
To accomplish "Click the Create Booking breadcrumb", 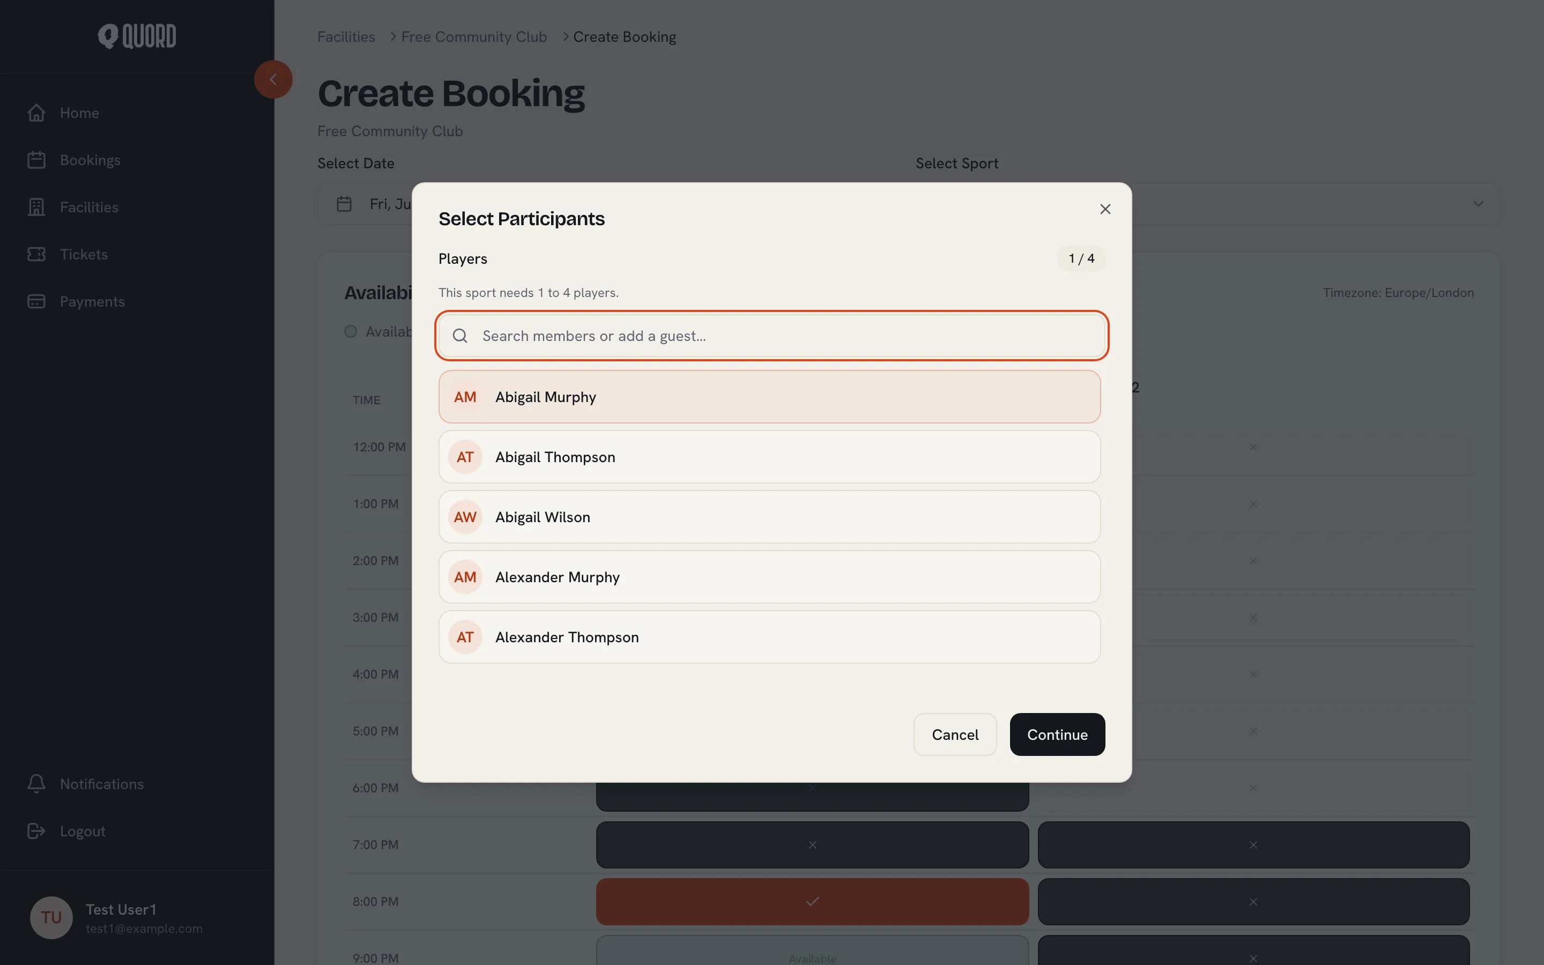I will pos(625,37).
